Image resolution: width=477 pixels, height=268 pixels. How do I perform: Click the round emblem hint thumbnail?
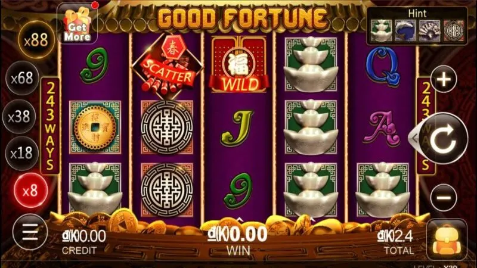coord(453,30)
